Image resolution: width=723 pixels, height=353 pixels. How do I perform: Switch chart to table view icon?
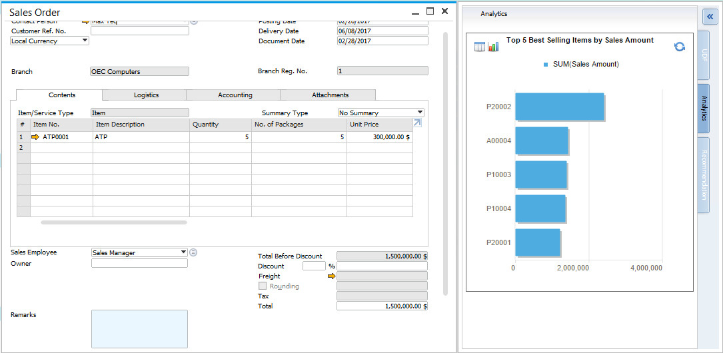pyautogui.click(x=480, y=47)
